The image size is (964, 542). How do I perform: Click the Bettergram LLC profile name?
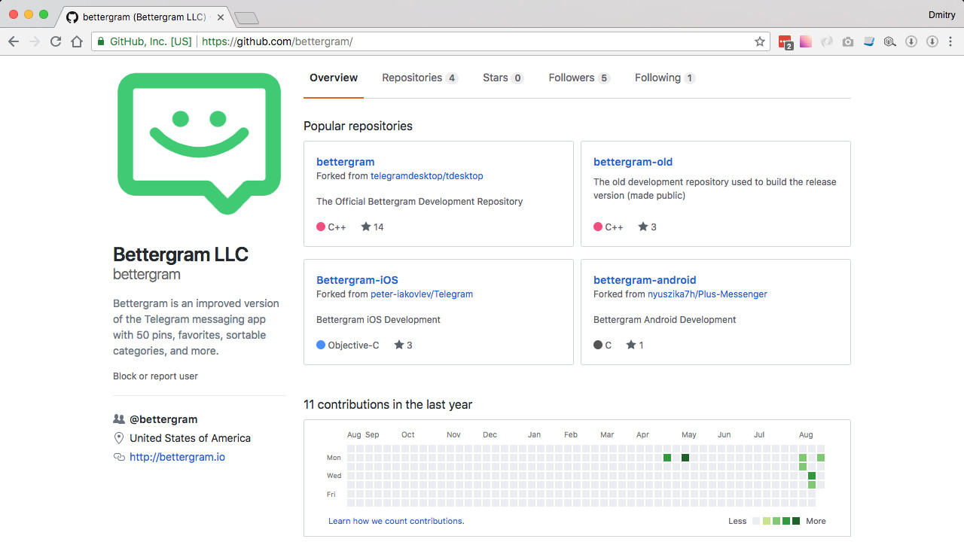pyautogui.click(x=181, y=254)
